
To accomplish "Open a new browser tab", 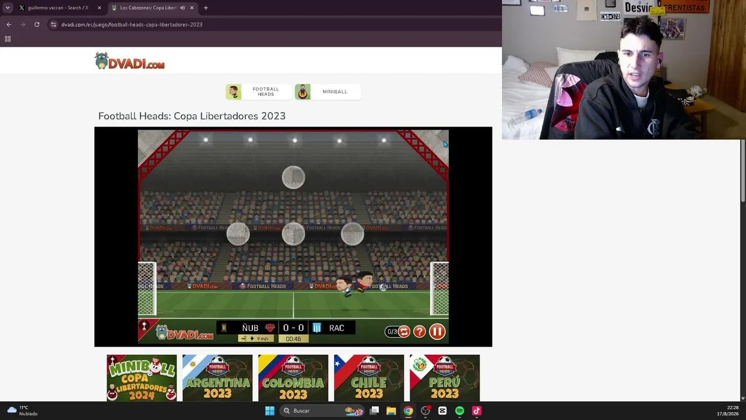I will click(206, 8).
